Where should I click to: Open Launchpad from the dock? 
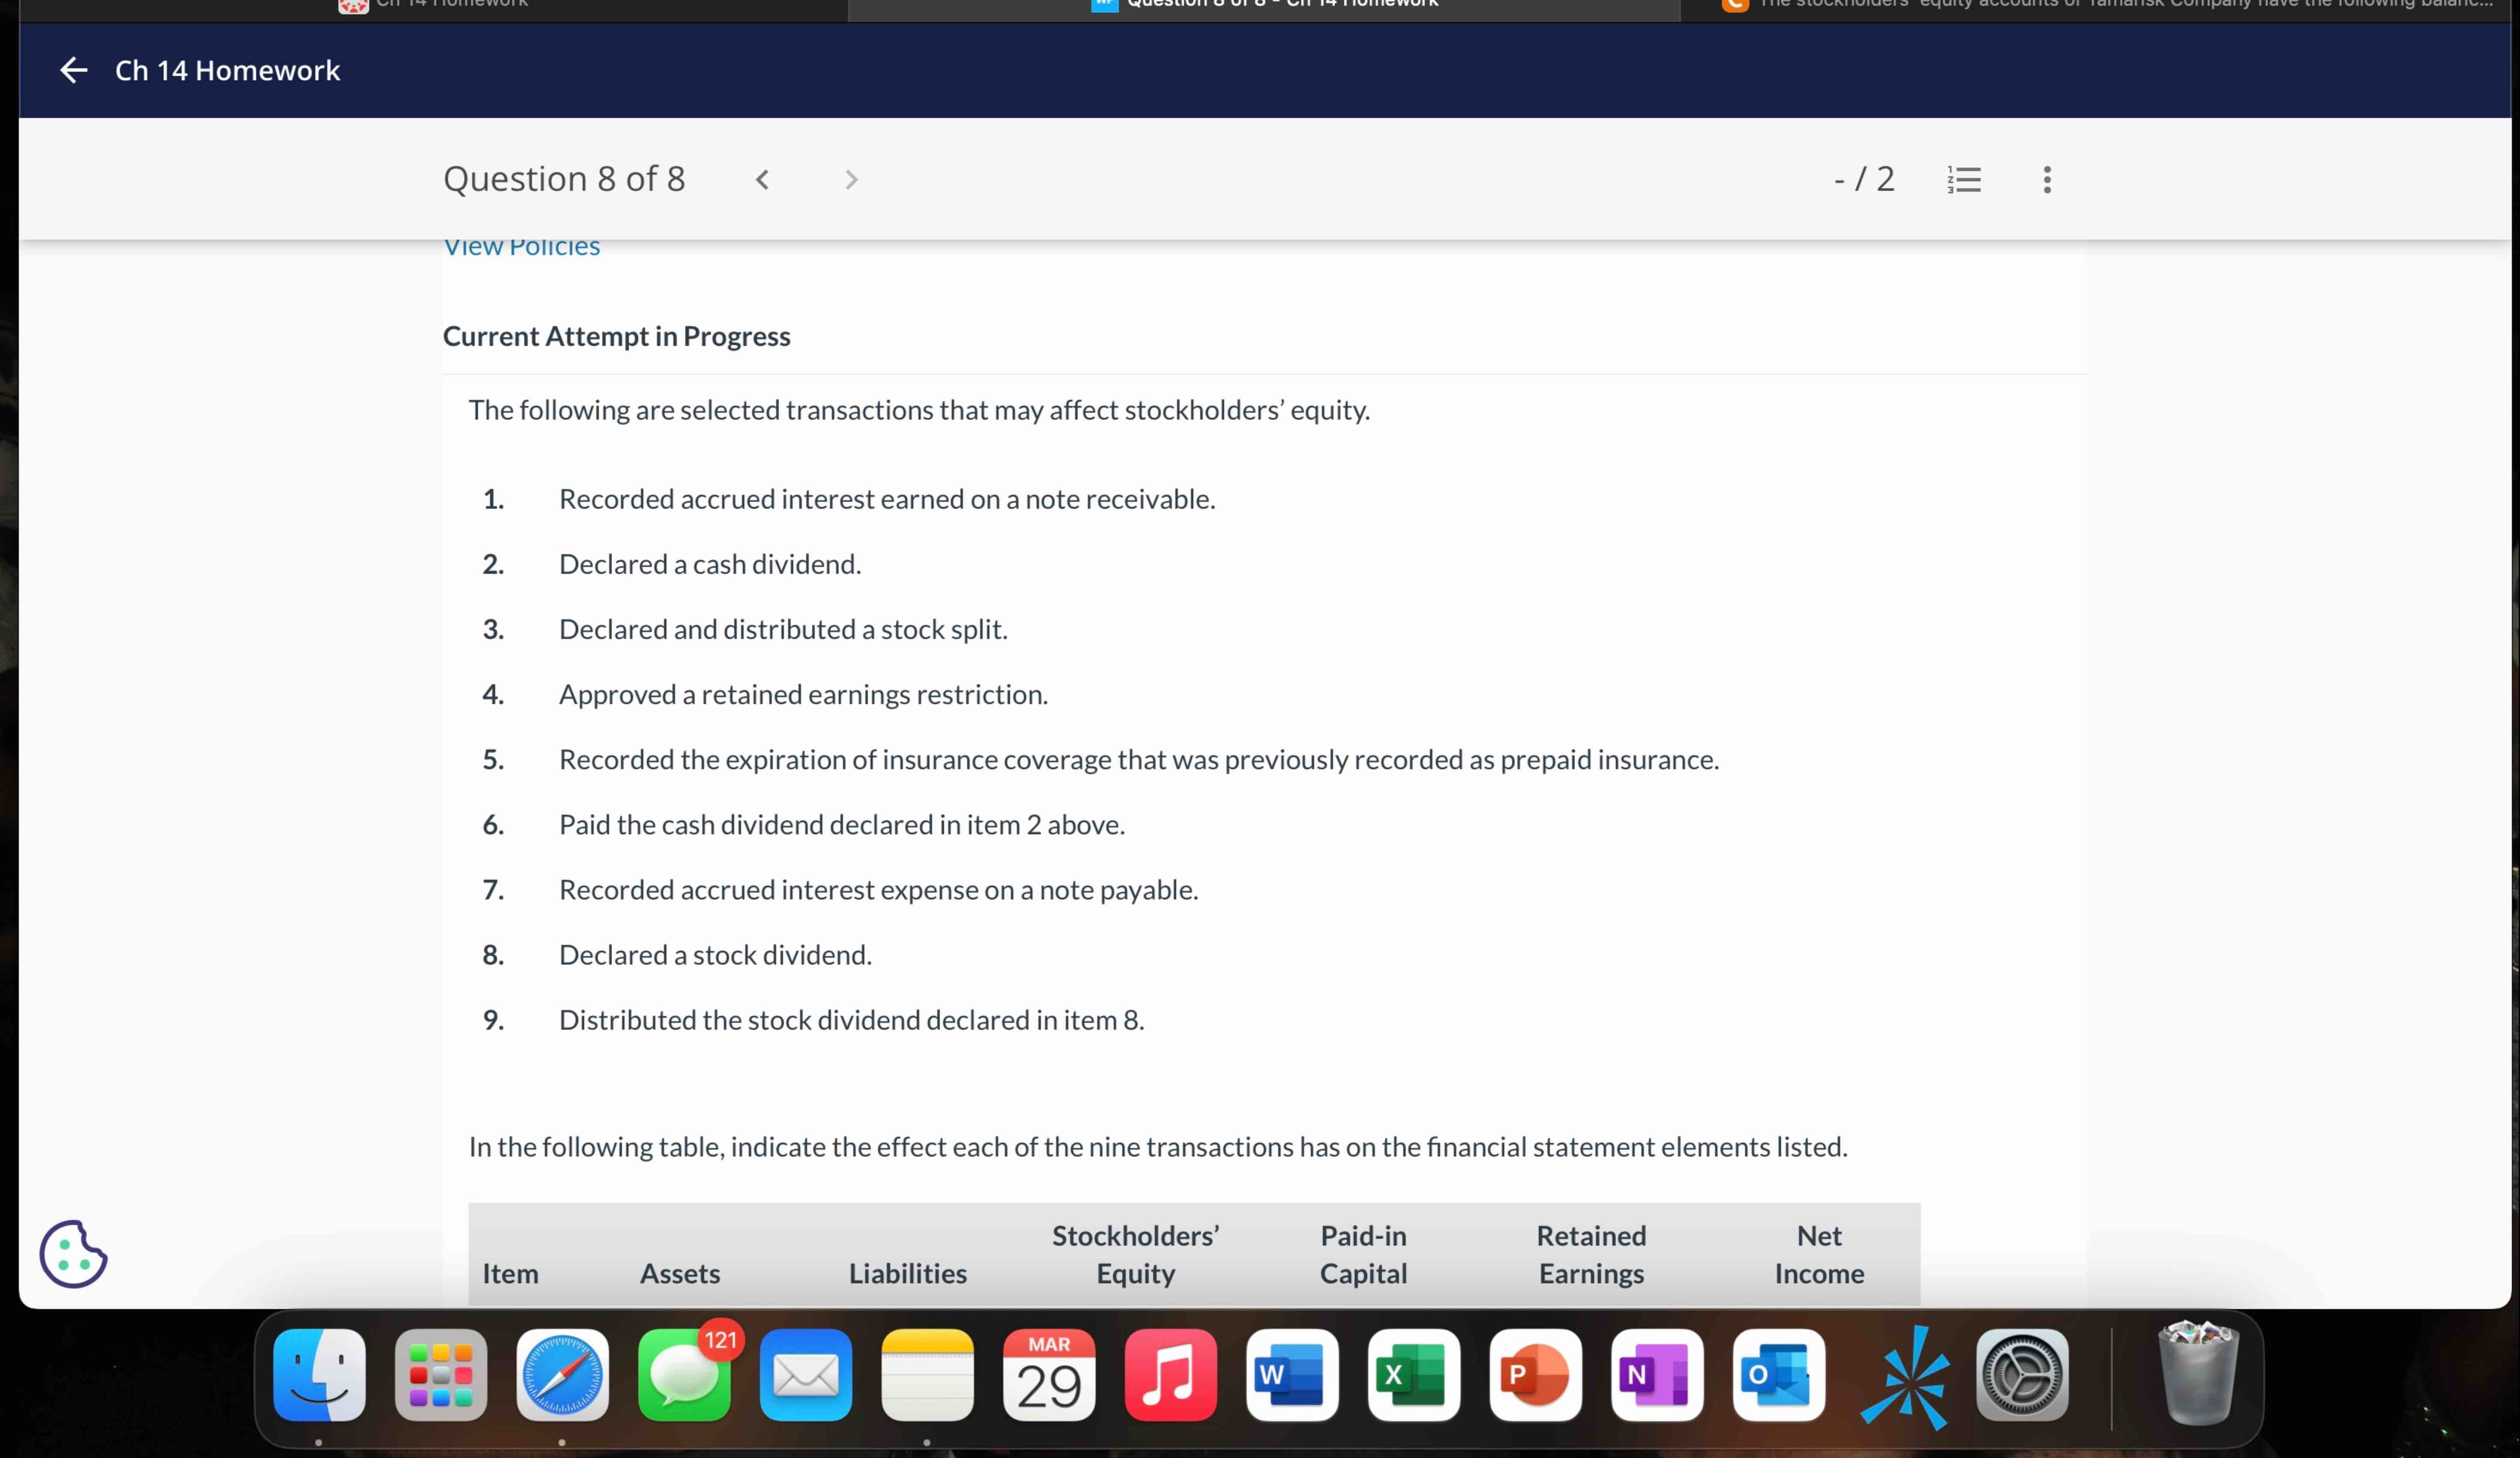pyautogui.click(x=441, y=1374)
